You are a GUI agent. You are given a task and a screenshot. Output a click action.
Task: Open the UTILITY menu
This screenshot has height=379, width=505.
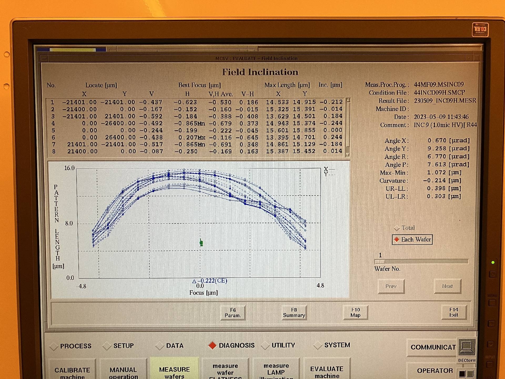tap(278, 345)
